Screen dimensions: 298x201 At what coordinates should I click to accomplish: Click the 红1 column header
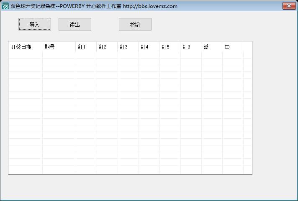(86, 47)
